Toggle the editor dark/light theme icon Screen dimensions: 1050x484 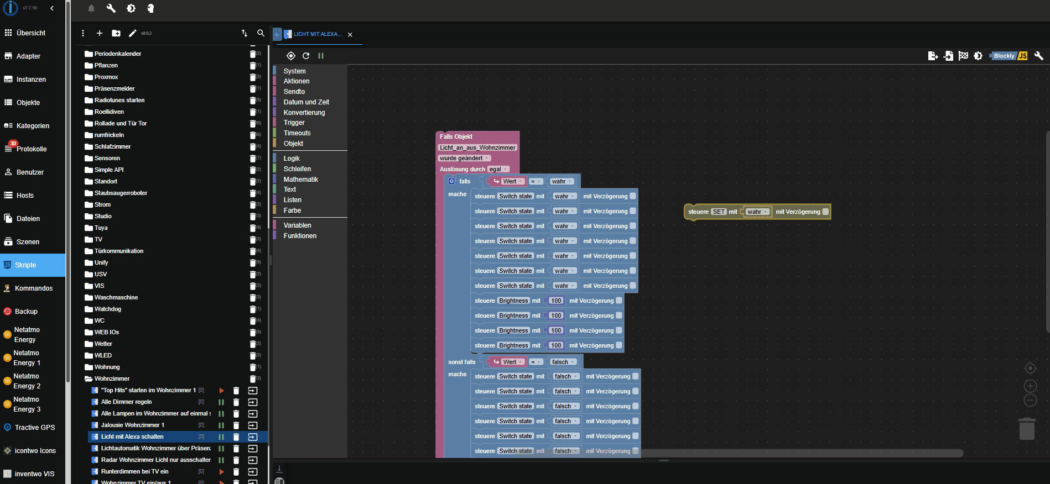(x=978, y=56)
